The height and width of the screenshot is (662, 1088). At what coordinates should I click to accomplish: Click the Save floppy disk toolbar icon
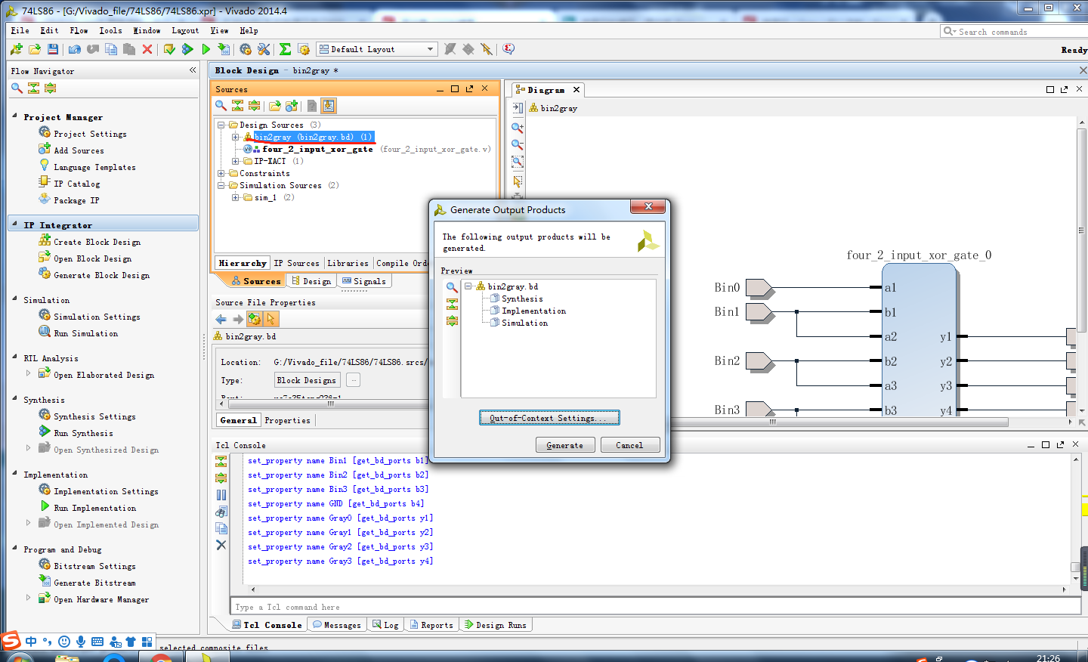coord(53,49)
